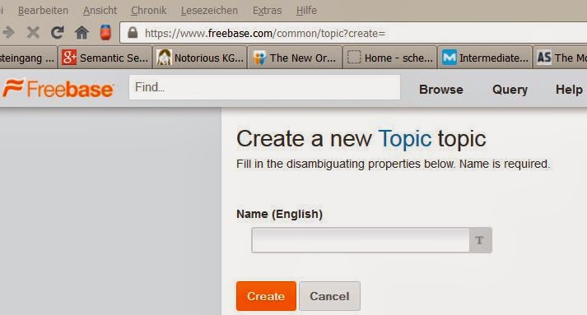The width and height of the screenshot is (587, 315).
Task: Click the Google+ icon on Semantic Se bookmark
Action: coord(69,58)
